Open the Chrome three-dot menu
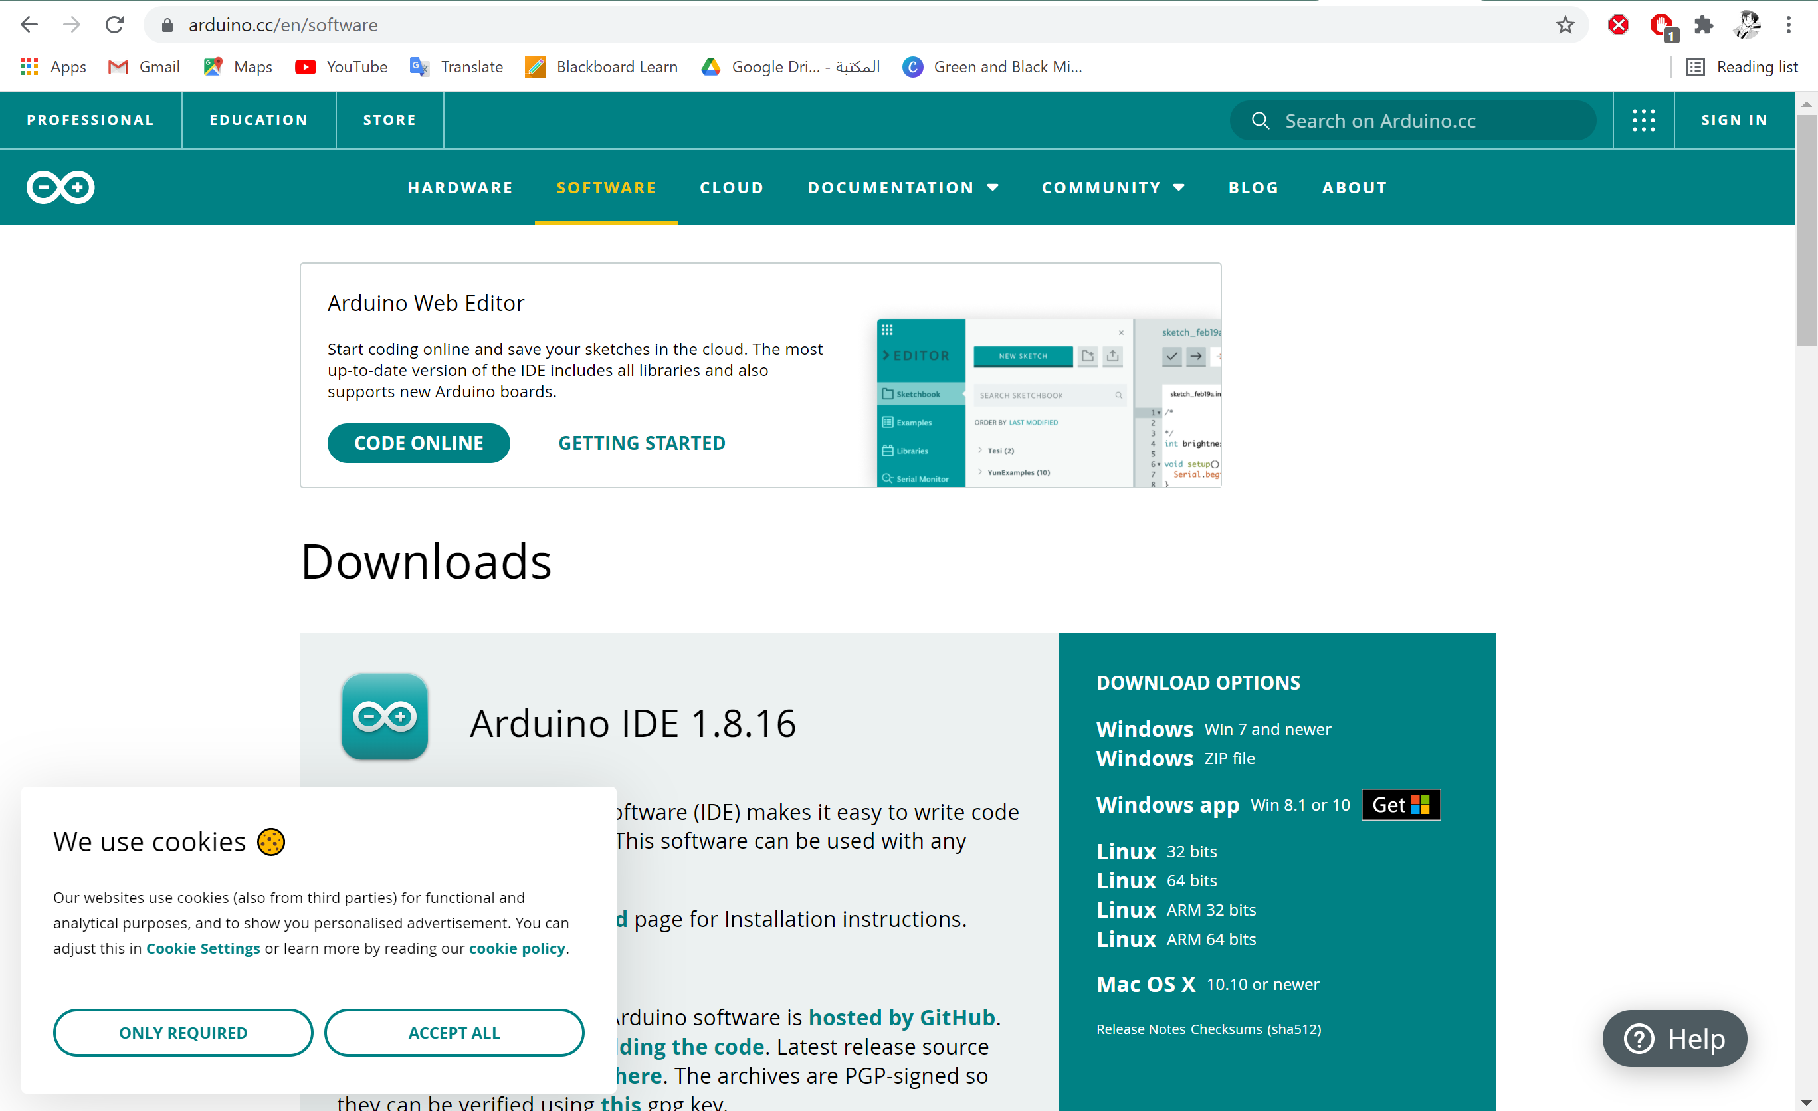The image size is (1818, 1111). [1789, 25]
